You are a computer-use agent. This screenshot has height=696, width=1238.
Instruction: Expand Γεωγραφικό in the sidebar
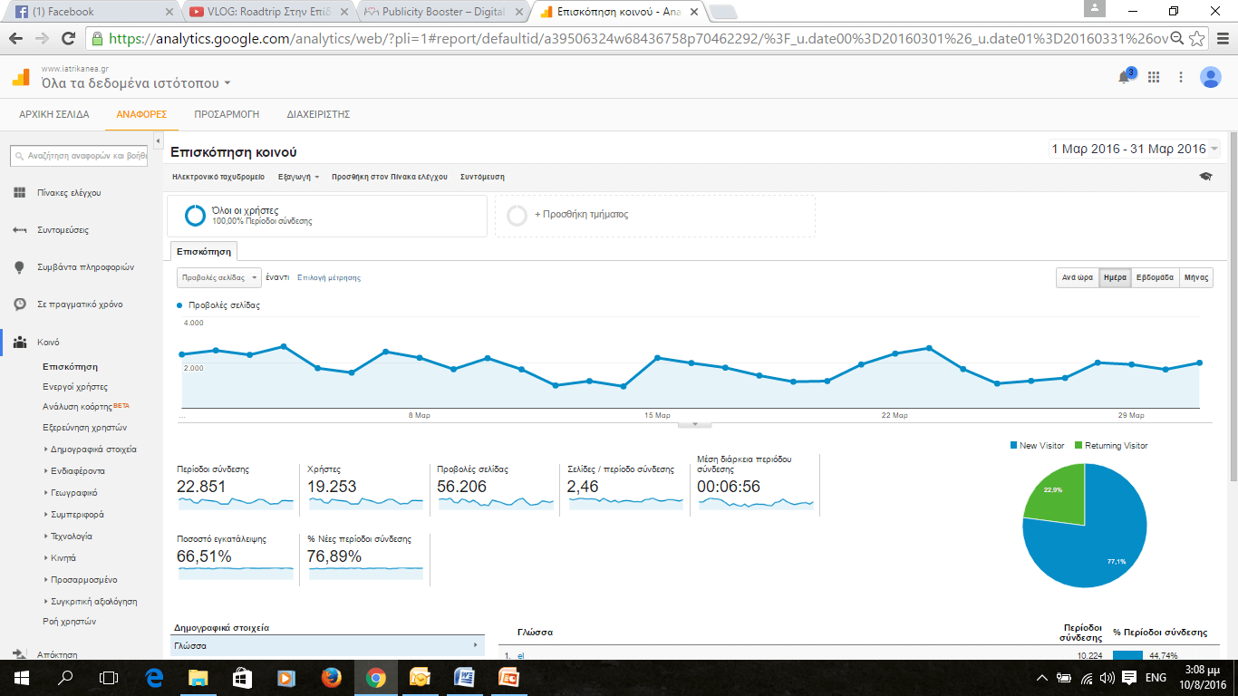(71, 493)
